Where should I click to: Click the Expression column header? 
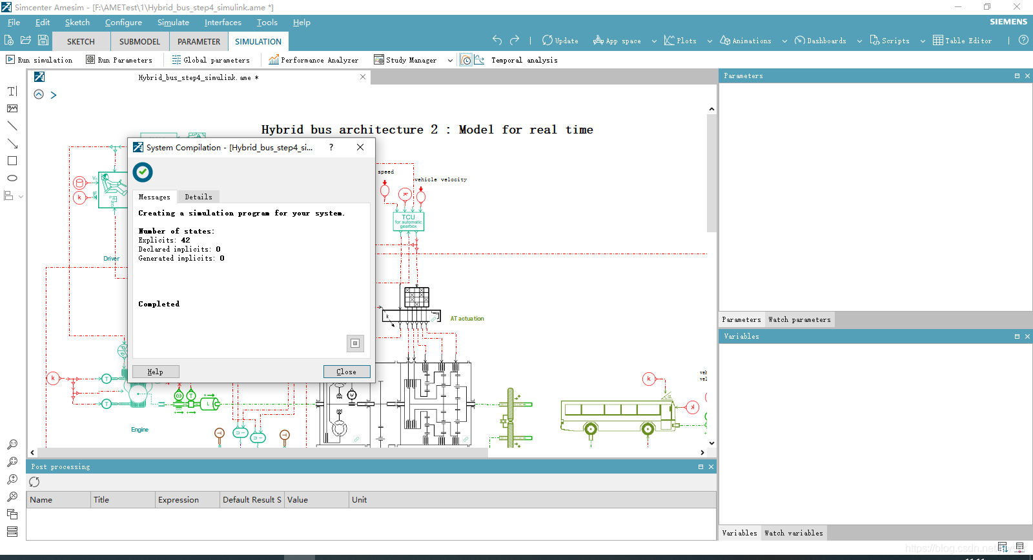pos(187,500)
